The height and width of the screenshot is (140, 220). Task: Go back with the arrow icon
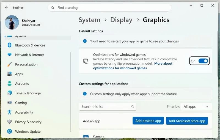pos(6,8)
